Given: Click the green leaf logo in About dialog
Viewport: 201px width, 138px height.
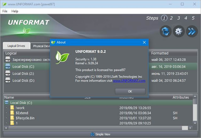Looking at the screenshot, I should (x=62, y=57).
